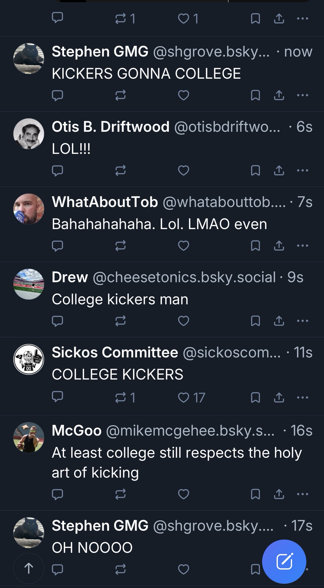Share WhatAboutTob's post via share icon
The image size is (324, 588).
coord(279,245)
